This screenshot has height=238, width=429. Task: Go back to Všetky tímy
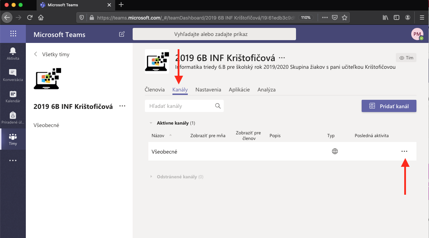point(52,54)
